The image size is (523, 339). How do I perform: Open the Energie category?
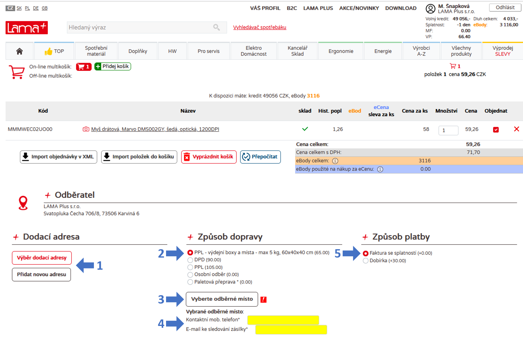pyautogui.click(x=383, y=51)
